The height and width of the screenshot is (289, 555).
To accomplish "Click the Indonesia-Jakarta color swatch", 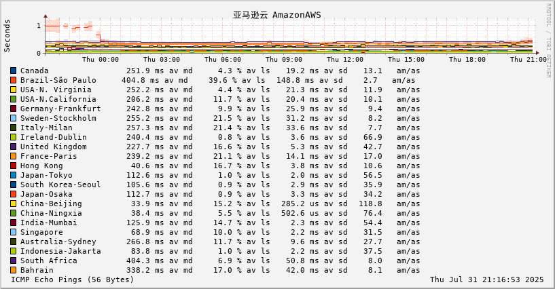I will click(13, 251).
